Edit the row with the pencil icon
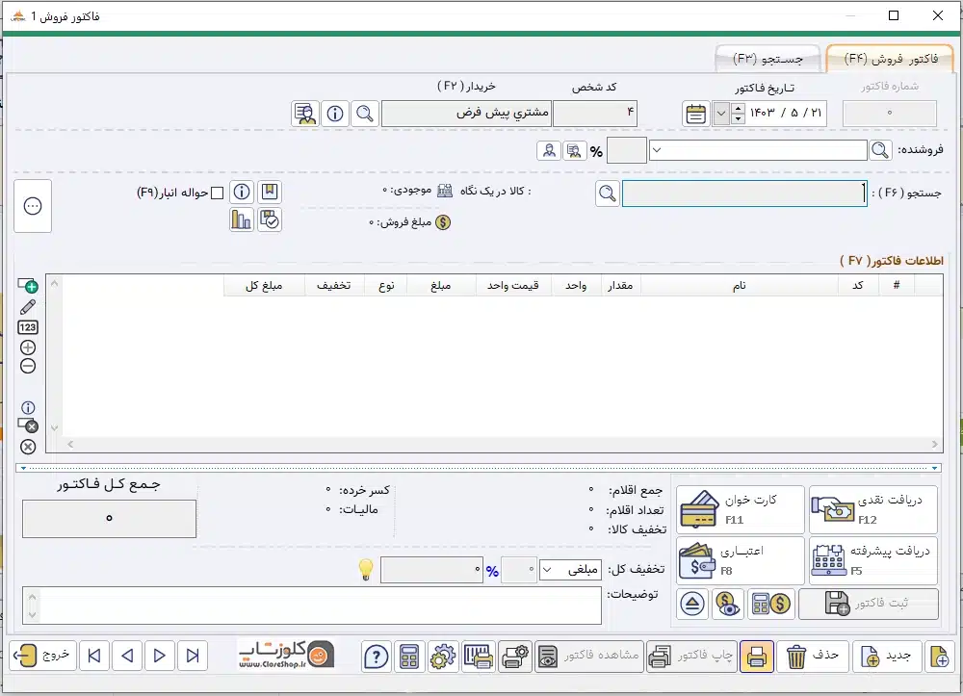This screenshot has height=696, width=963. coord(28,307)
